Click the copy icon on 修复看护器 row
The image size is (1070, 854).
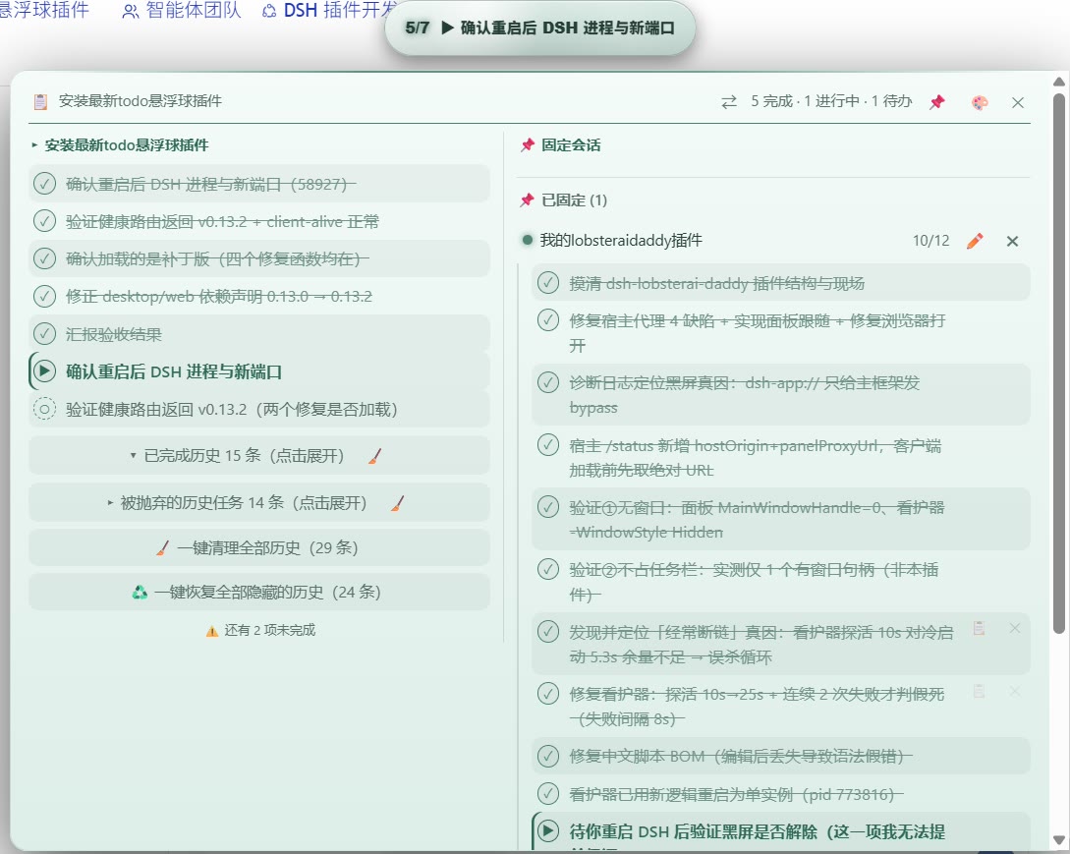pyautogui.click(x=979, y=692)
